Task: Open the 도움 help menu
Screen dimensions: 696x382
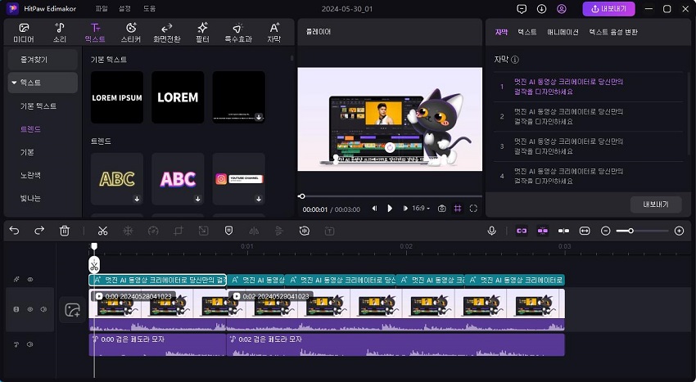Action: 149,8
